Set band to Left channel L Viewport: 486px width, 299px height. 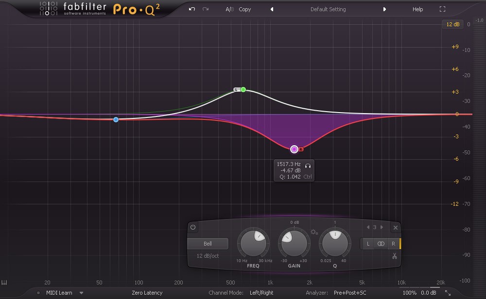368,244
